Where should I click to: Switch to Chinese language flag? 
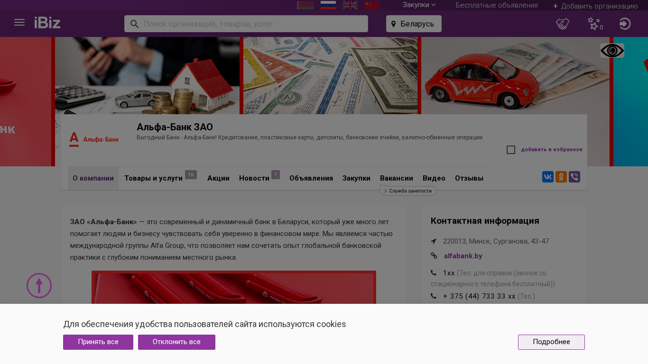[372, 5]
